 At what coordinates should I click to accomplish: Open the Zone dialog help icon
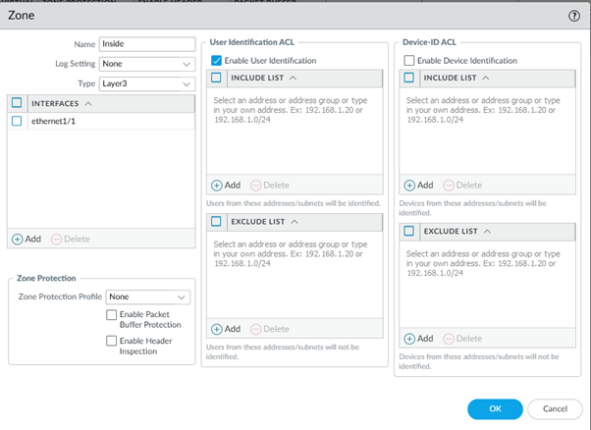tap(574, 16)
